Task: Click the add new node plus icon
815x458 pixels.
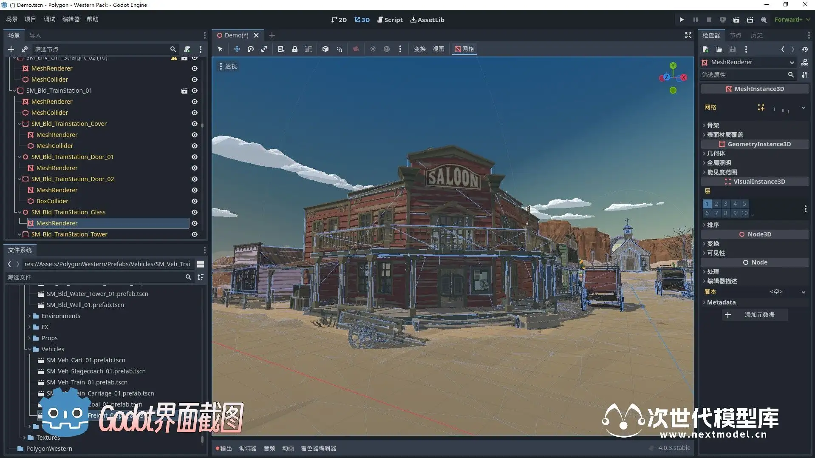Action: [11, 49]
